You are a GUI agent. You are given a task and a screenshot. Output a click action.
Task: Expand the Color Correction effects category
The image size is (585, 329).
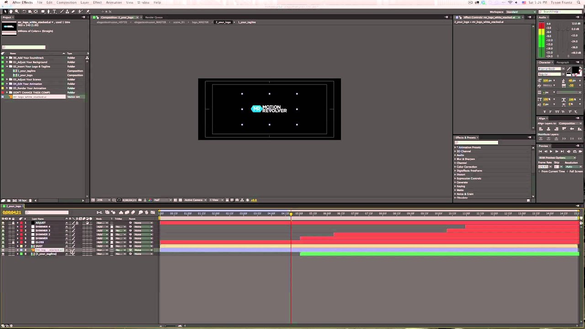tap(455, 167)
